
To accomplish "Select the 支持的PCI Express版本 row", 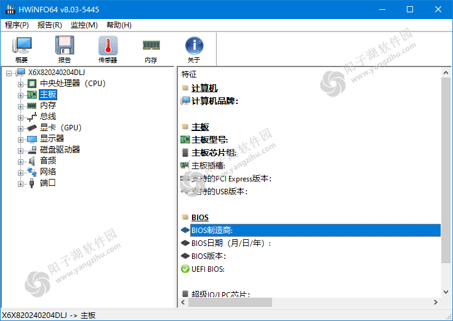I will (x=231, y=179).
